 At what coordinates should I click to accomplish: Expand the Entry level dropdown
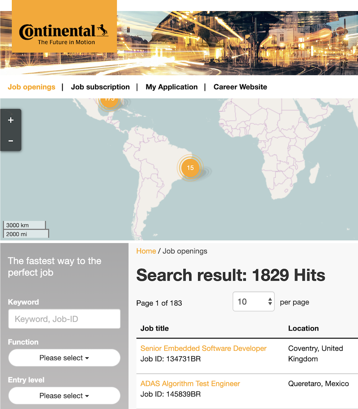tap(64, 395)
